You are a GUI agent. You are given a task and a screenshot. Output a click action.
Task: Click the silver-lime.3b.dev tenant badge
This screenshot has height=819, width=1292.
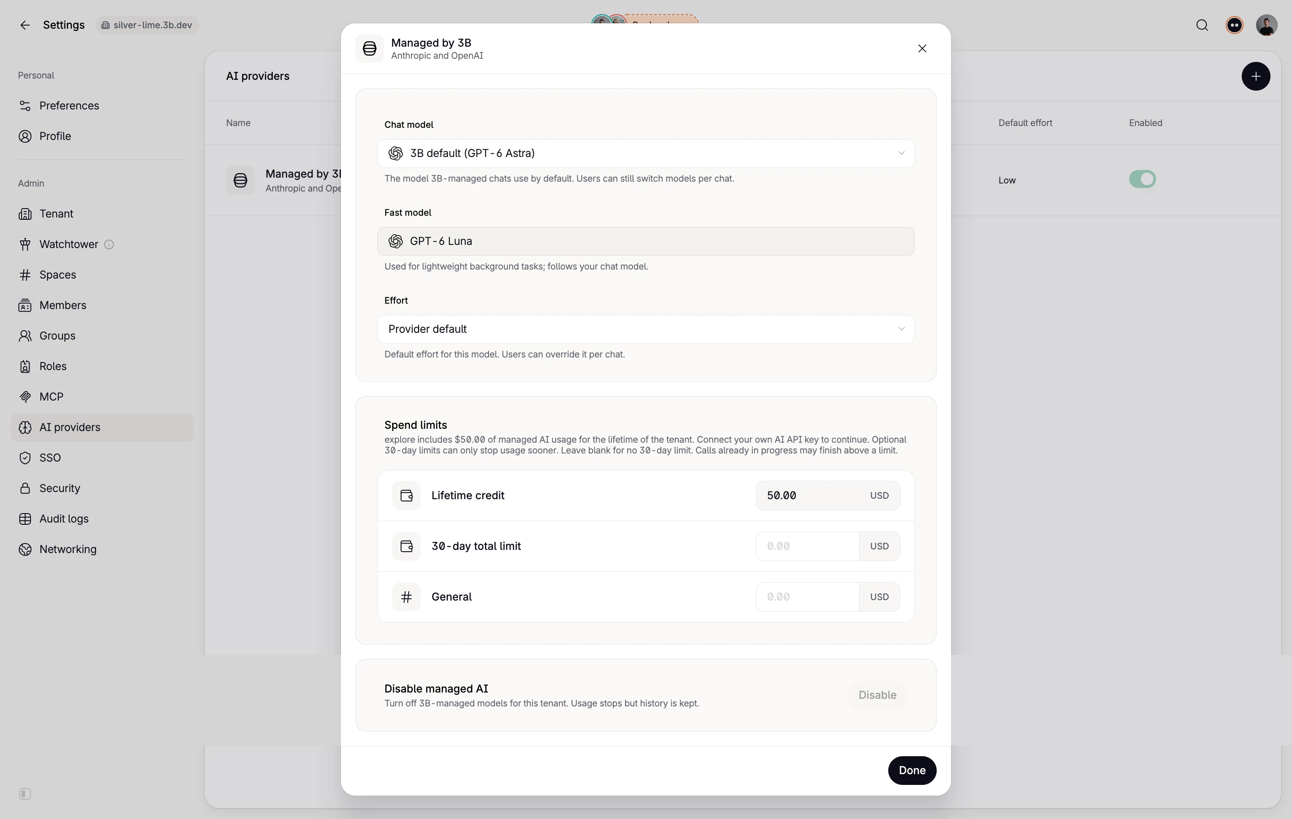point(147,25)
